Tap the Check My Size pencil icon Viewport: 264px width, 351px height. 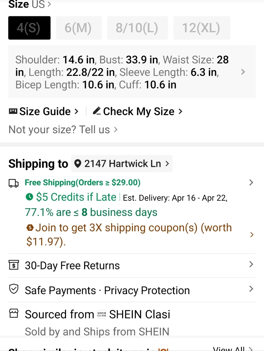click(97, 111)
